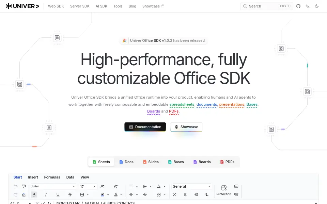Viewport: 327px width, 204px height.
Task: Toggle Strikethrough formatting
Action: coord(70,194)
